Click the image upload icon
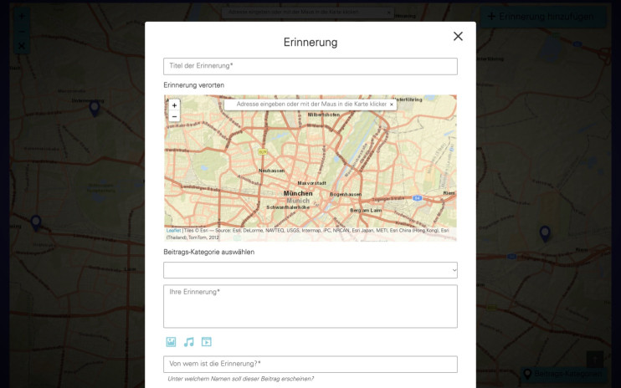 171,342
